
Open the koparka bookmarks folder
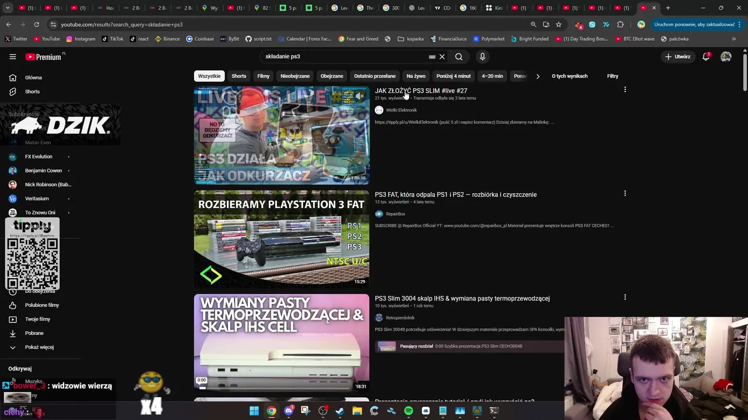pos(410,39)
